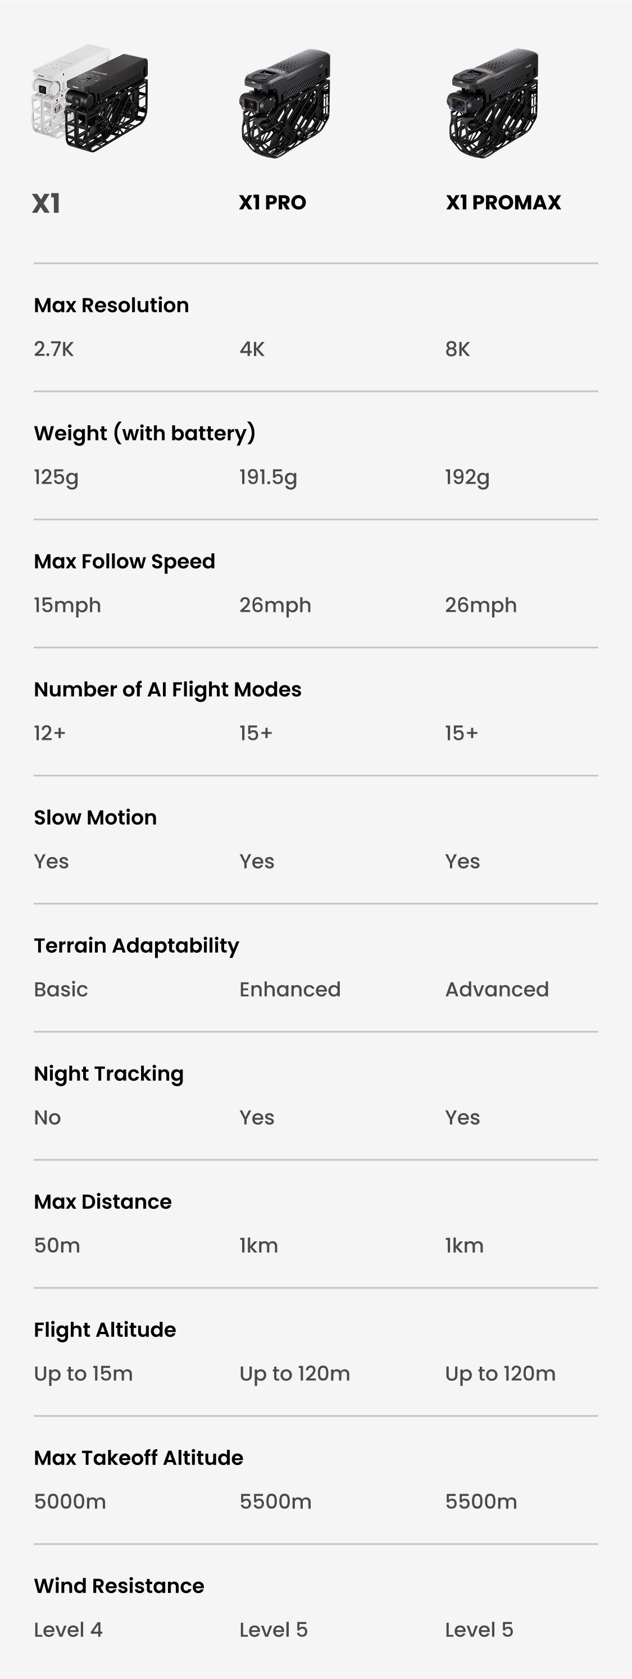The height and width of the screenshot is (1679, 632).
Task: Click Number of AI Flight Modes heading
Action: tap(167, 690)
